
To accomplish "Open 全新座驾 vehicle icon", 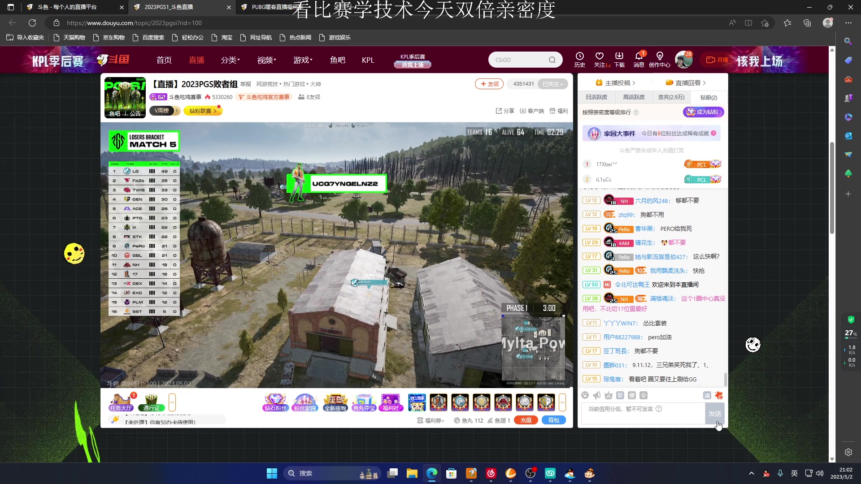I will point(335,402).
